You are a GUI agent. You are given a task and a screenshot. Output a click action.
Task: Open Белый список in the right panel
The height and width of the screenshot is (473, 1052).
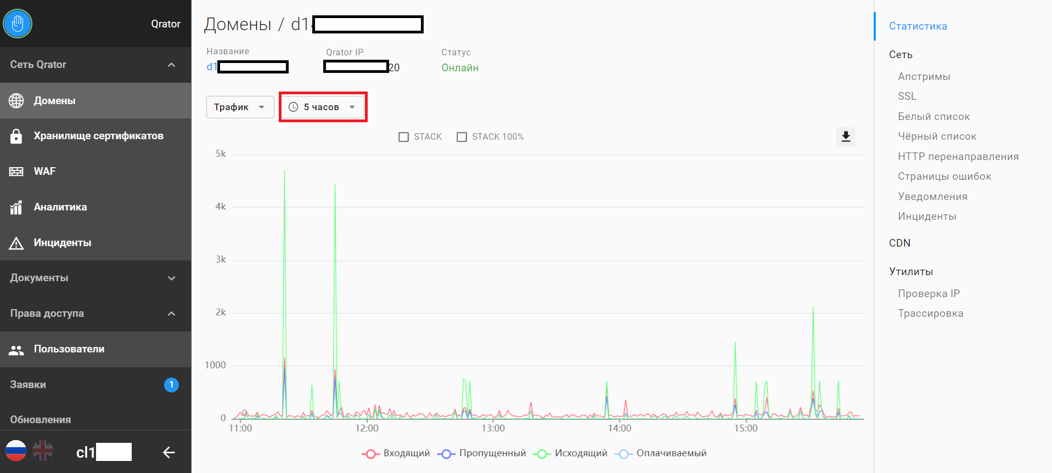933,117
